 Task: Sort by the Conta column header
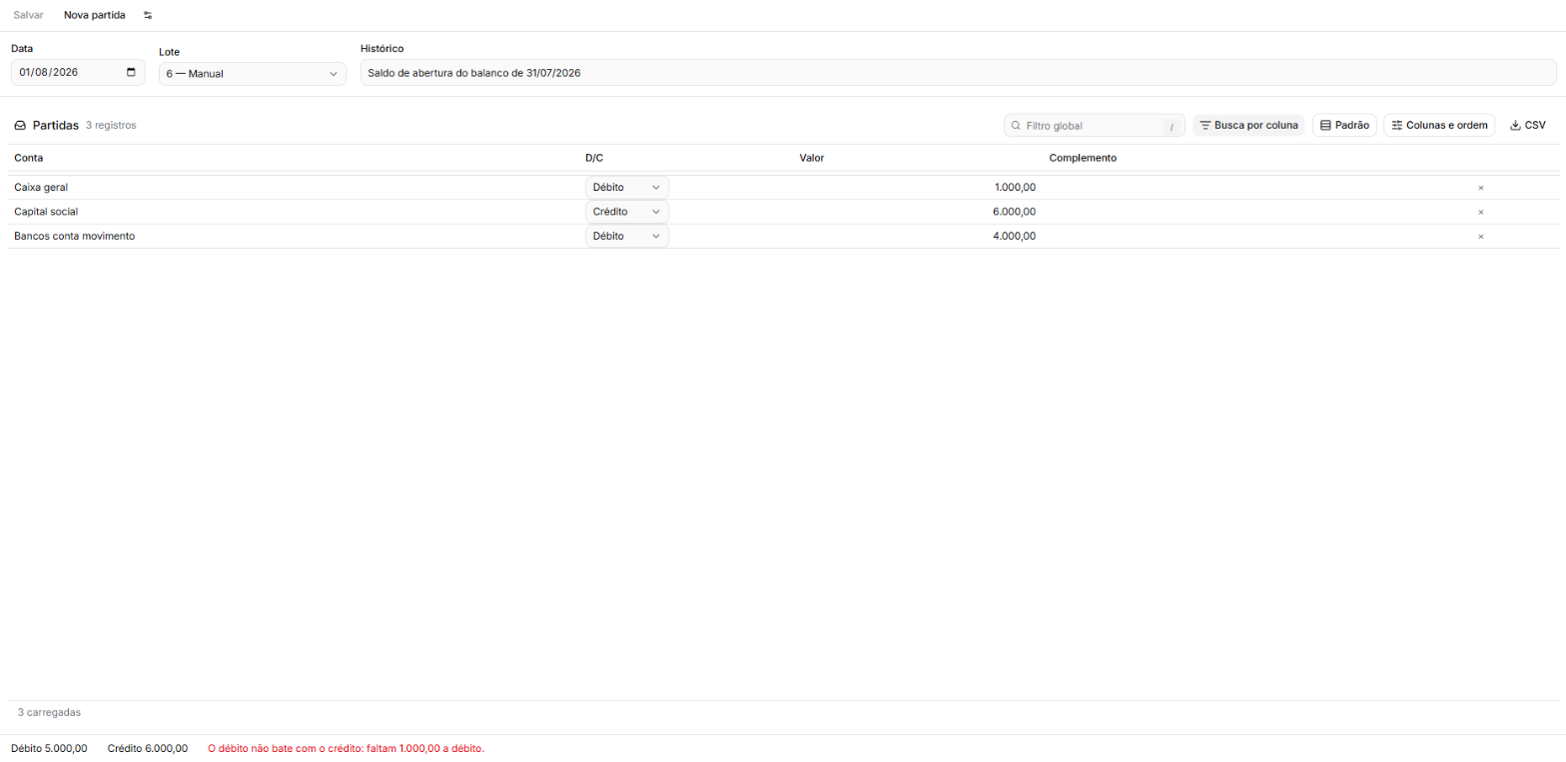pyautogui.click(x=29, y=158)
